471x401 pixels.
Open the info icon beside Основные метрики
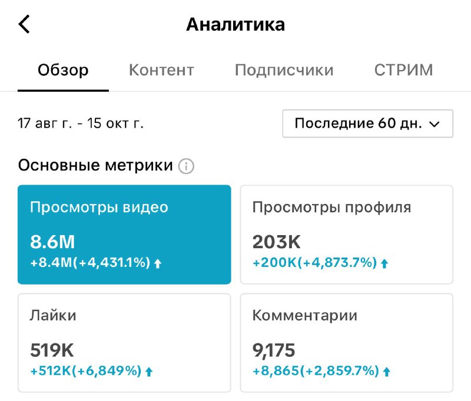tap(186, 166)
